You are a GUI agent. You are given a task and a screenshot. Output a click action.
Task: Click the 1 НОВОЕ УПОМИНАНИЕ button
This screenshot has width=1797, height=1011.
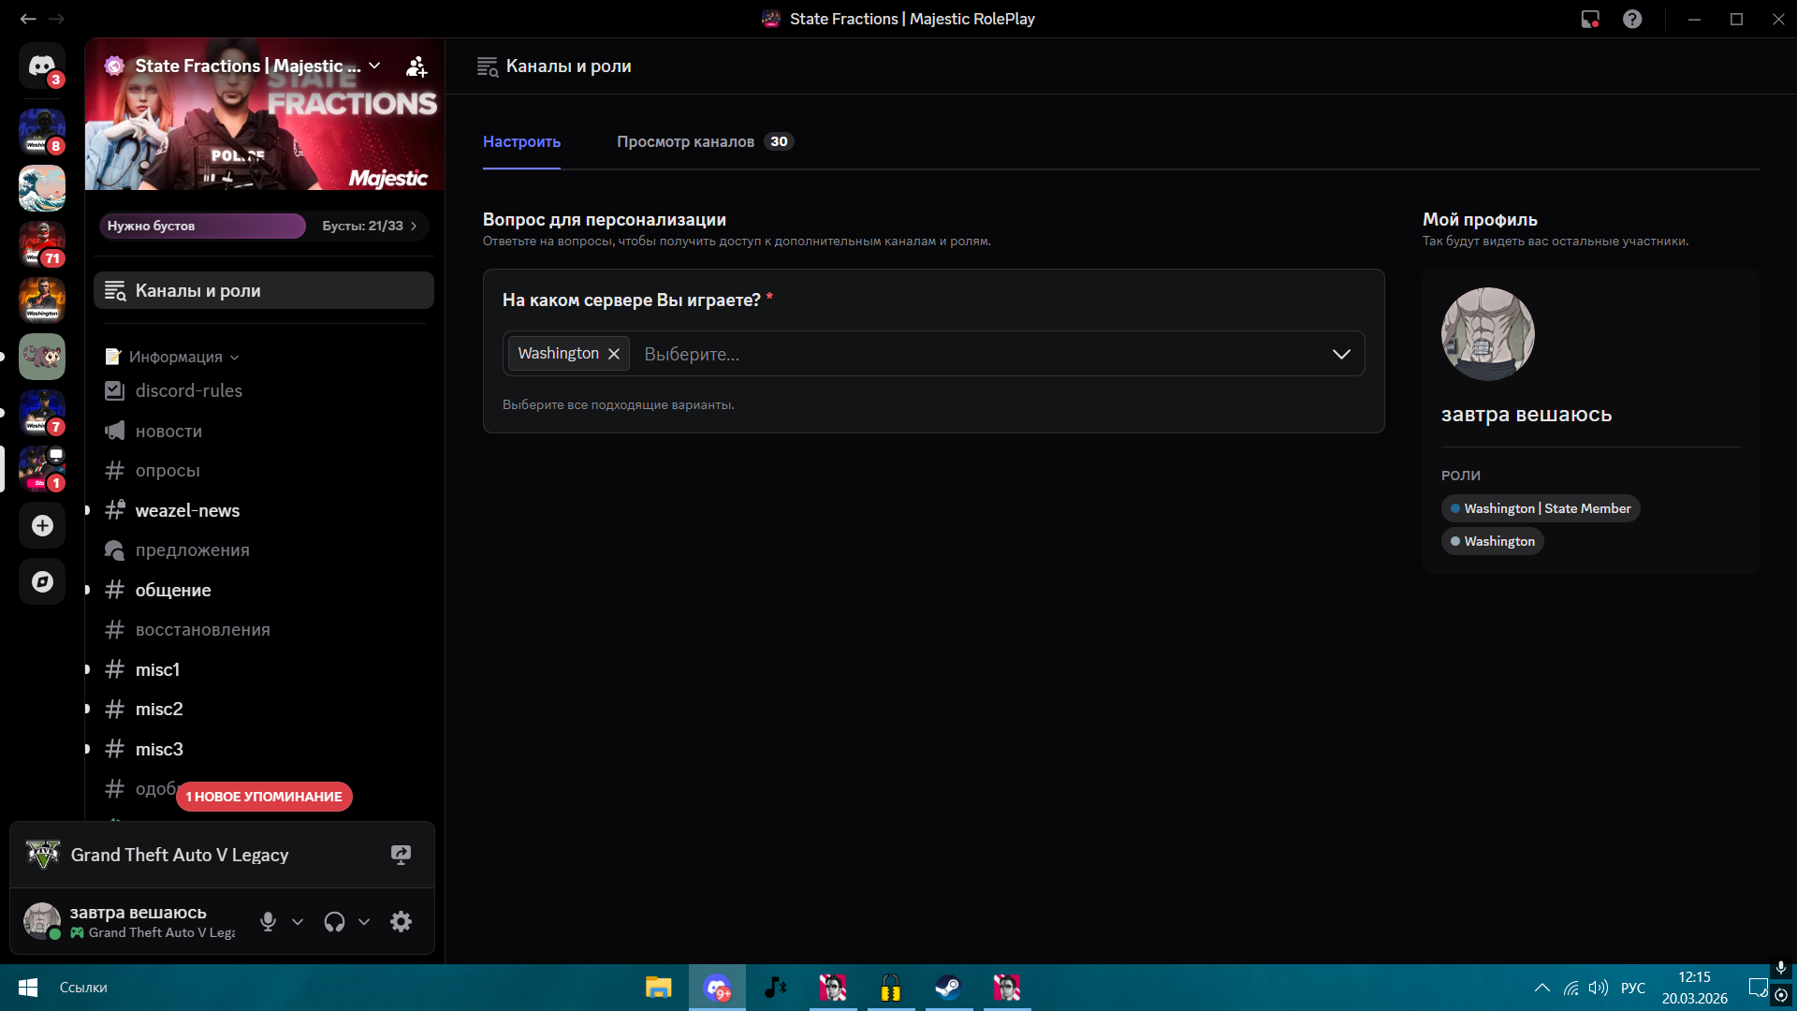click(264, 797)
